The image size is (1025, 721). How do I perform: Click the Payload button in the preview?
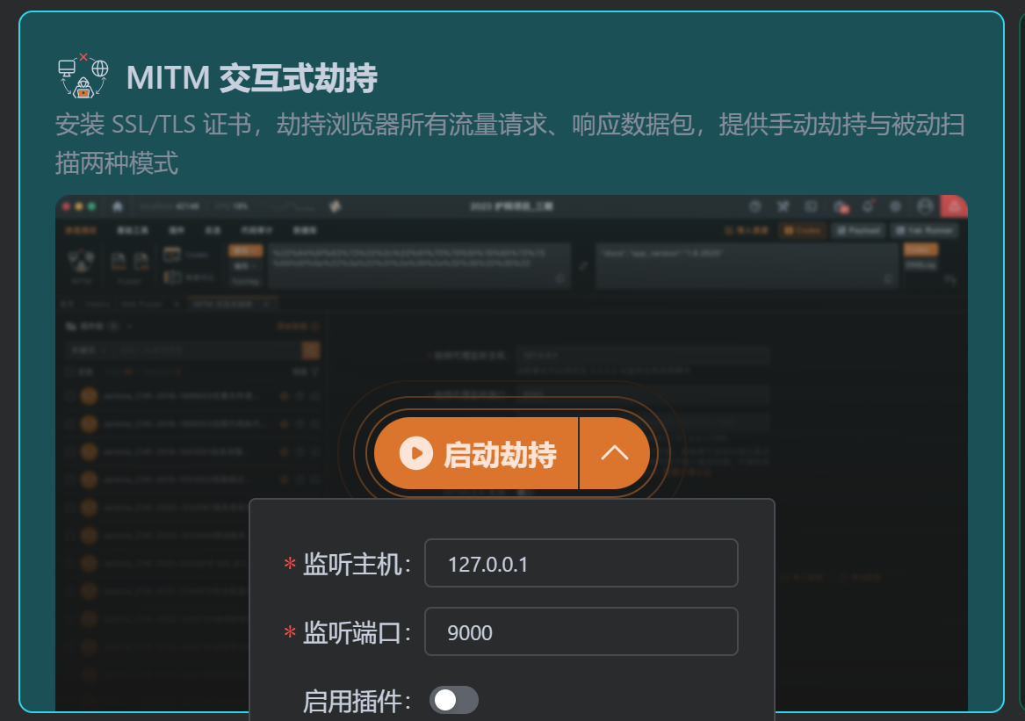coord(858,230)
